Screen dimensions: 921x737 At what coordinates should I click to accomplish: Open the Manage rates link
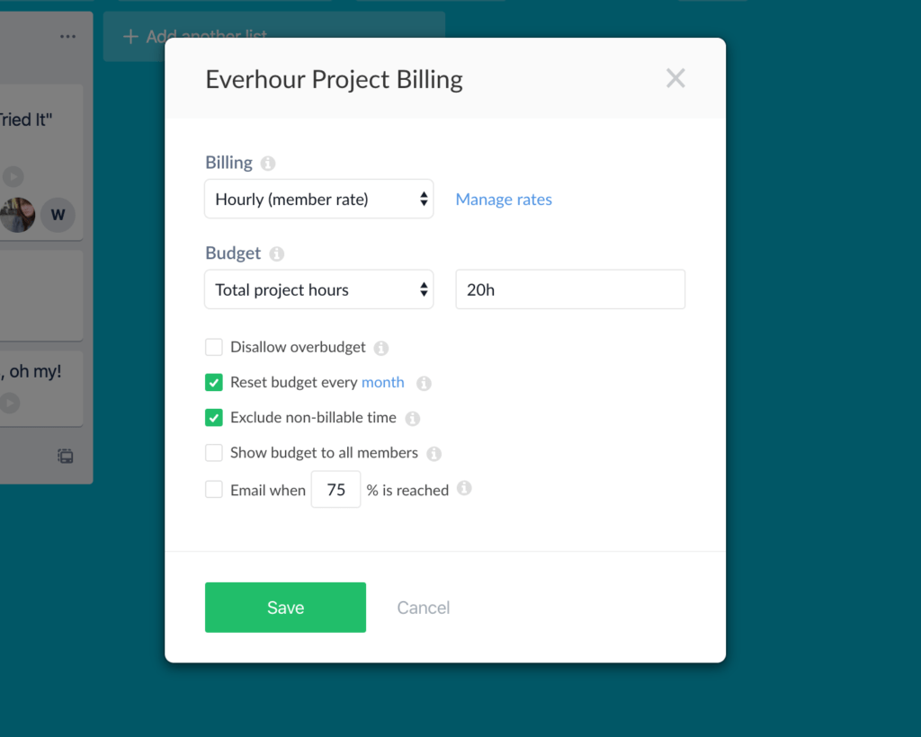tap(504, 199)
